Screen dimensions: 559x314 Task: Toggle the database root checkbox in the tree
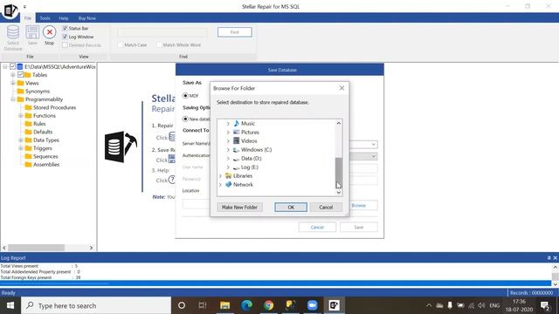point(12,66)
